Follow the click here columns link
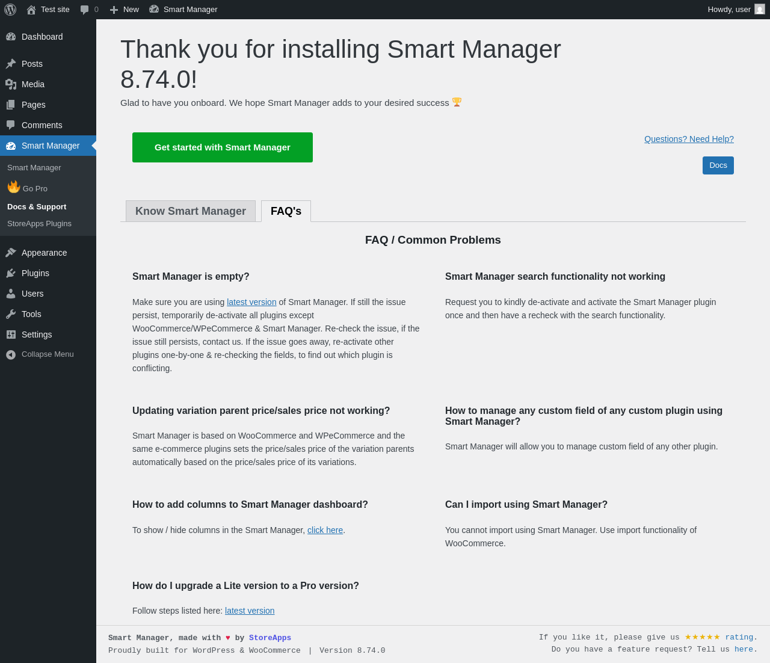The height and width of the screenshot is (663, 770). point(325,530)
